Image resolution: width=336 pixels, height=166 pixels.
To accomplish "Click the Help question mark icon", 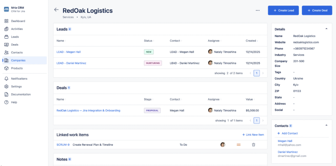I will coord(7,102).
